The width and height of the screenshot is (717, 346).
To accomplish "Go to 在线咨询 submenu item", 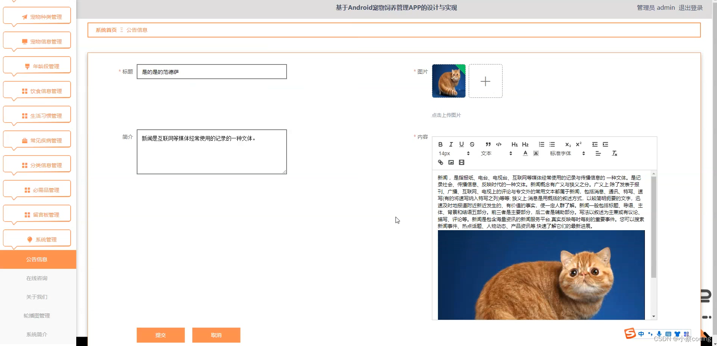I will [38, 278].
